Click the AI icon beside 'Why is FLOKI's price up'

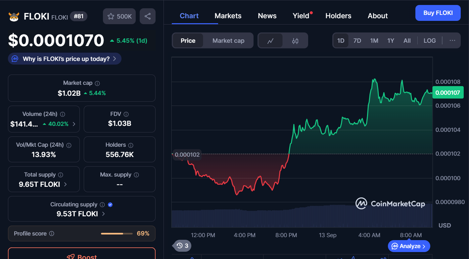[x=15, y=59]
